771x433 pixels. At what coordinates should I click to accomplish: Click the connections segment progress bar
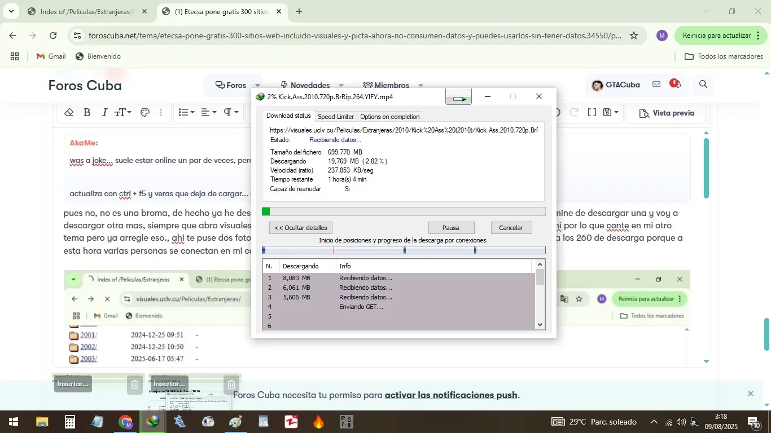[404, 250]
